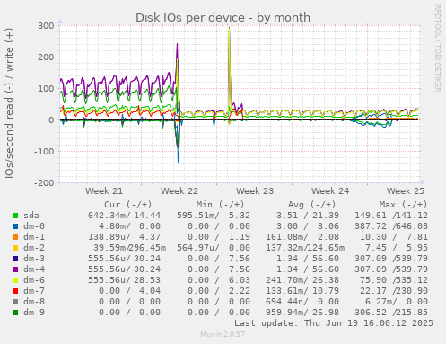Click dm-9 max value '306.52 /215.85'

(x=391, y=313)
